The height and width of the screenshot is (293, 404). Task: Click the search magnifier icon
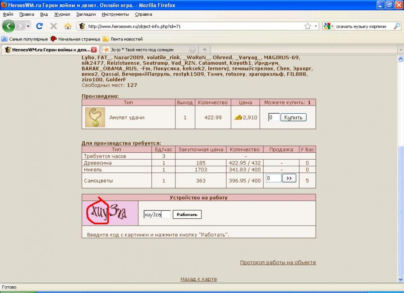[397, 26]
